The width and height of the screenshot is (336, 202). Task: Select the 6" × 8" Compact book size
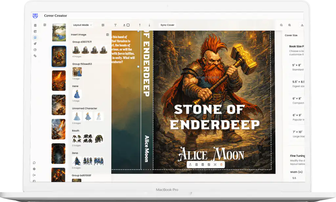(x=298, y=100)
